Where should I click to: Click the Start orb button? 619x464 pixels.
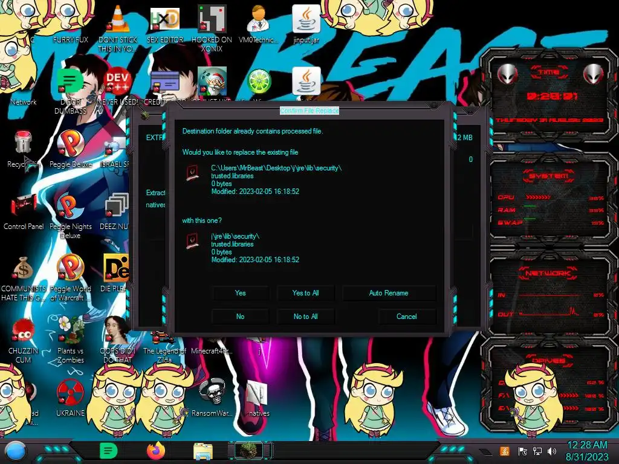(x=15, y=451)
